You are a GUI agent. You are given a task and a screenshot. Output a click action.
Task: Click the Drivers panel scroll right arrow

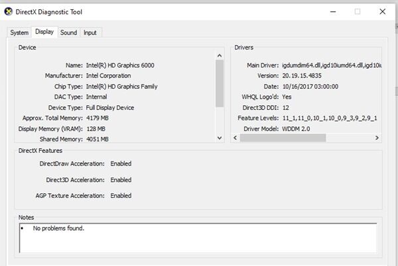click(x=377, y=138)
